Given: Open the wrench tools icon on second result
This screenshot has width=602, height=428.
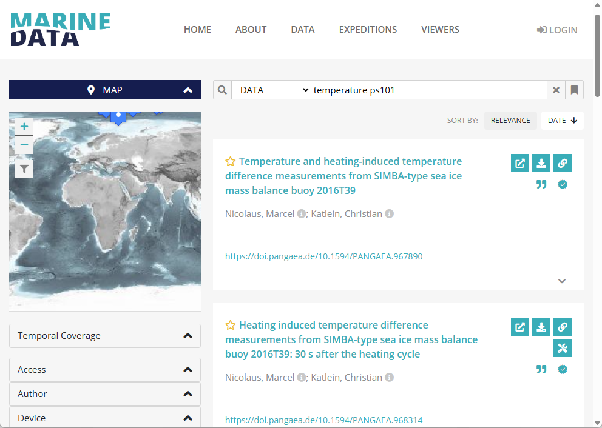Looking at the screenshot, I should click(563, 348).
